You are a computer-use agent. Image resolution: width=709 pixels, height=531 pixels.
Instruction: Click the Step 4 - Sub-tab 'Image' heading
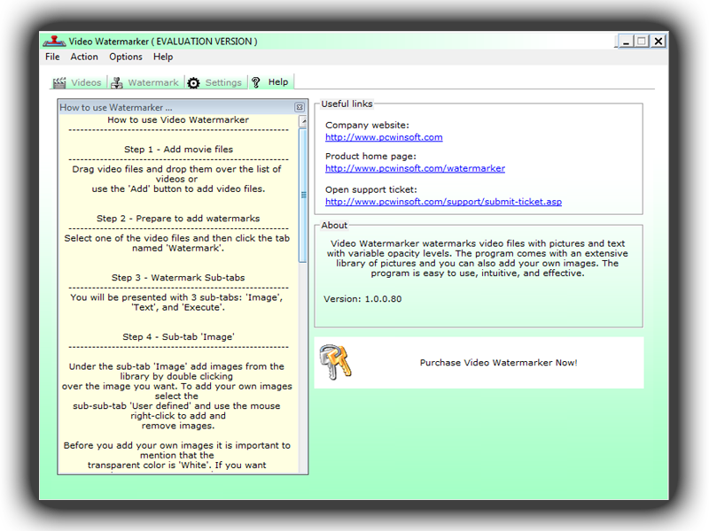(x=178, y=337)
